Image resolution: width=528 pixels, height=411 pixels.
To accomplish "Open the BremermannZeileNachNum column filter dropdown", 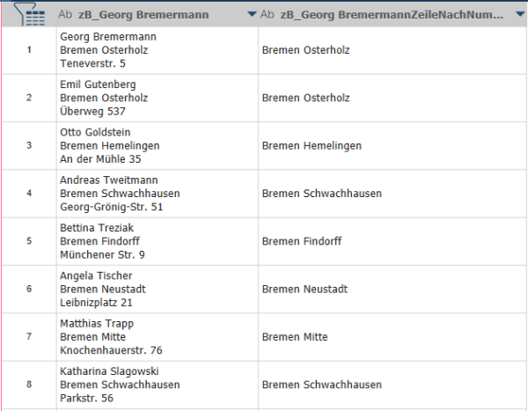I will pyautogui.click(x=519, y=14).
